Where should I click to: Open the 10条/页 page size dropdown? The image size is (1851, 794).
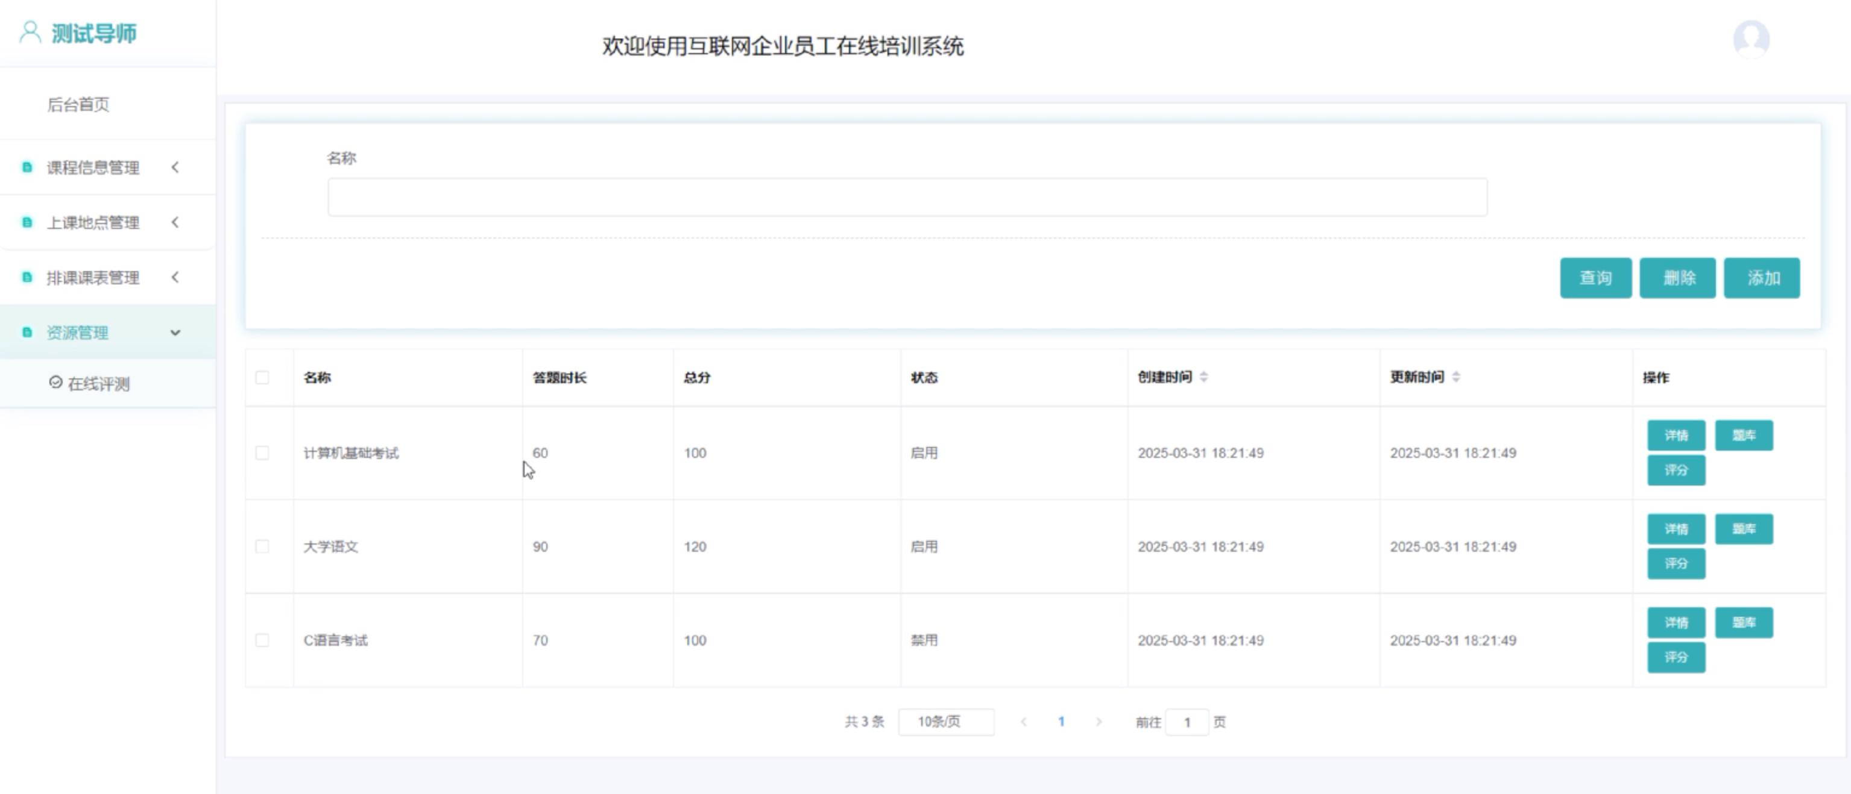point(945,722)
